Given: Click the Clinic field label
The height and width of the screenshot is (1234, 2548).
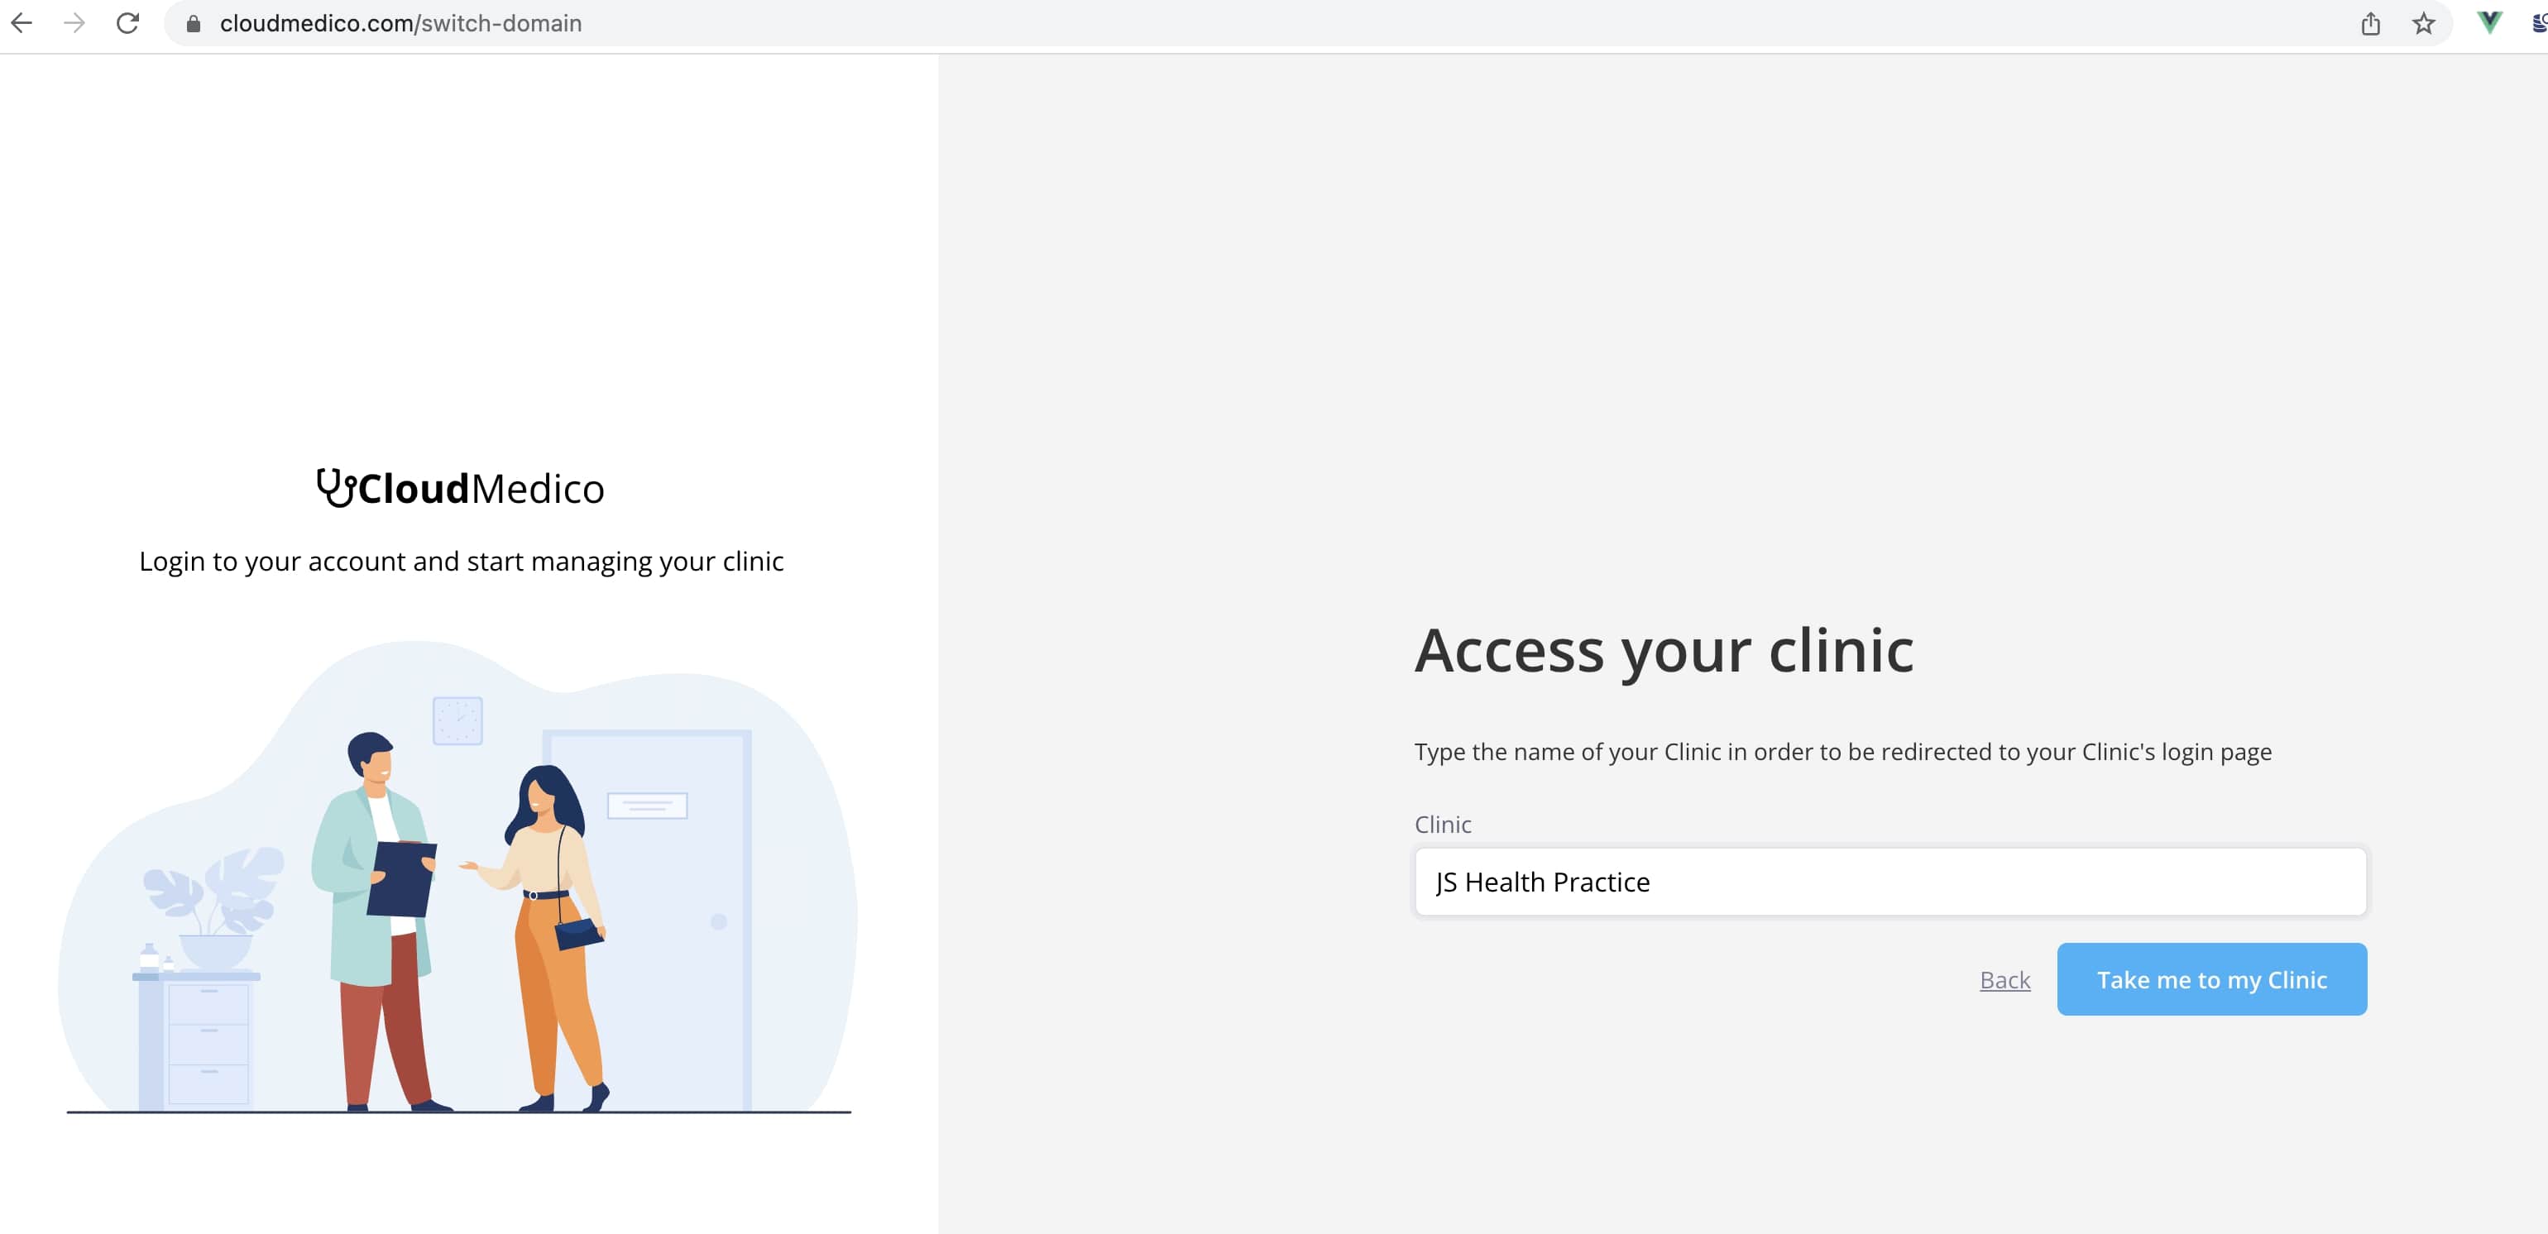Looking at the screenshot, I should click(x=1441, y=824).
